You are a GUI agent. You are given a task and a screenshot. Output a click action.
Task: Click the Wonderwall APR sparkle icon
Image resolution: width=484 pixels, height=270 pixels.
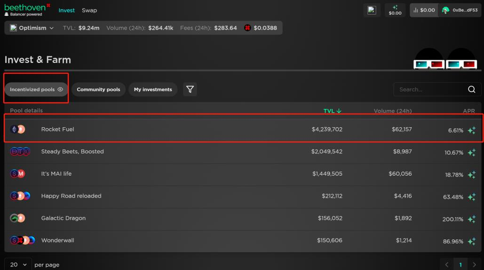pos(471,242)
